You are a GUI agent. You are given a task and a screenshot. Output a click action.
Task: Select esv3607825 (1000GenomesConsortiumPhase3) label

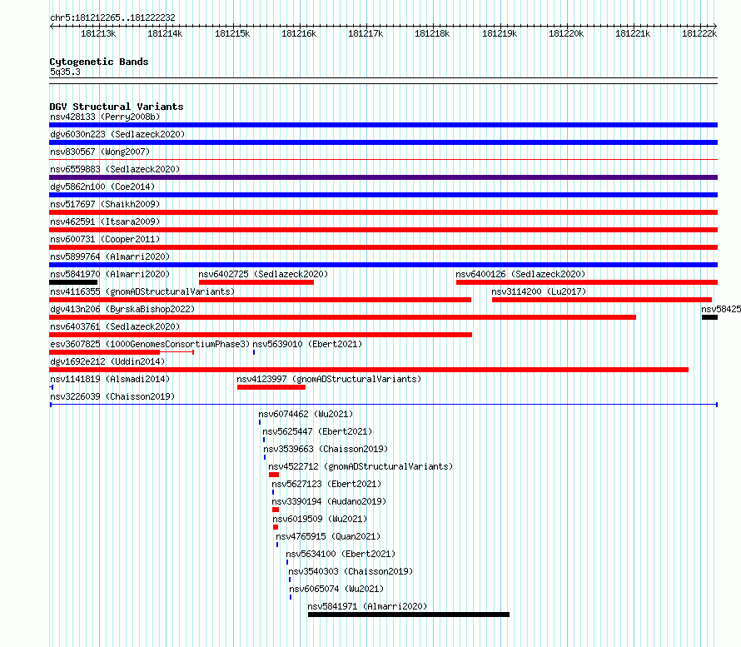pos(150,344)
